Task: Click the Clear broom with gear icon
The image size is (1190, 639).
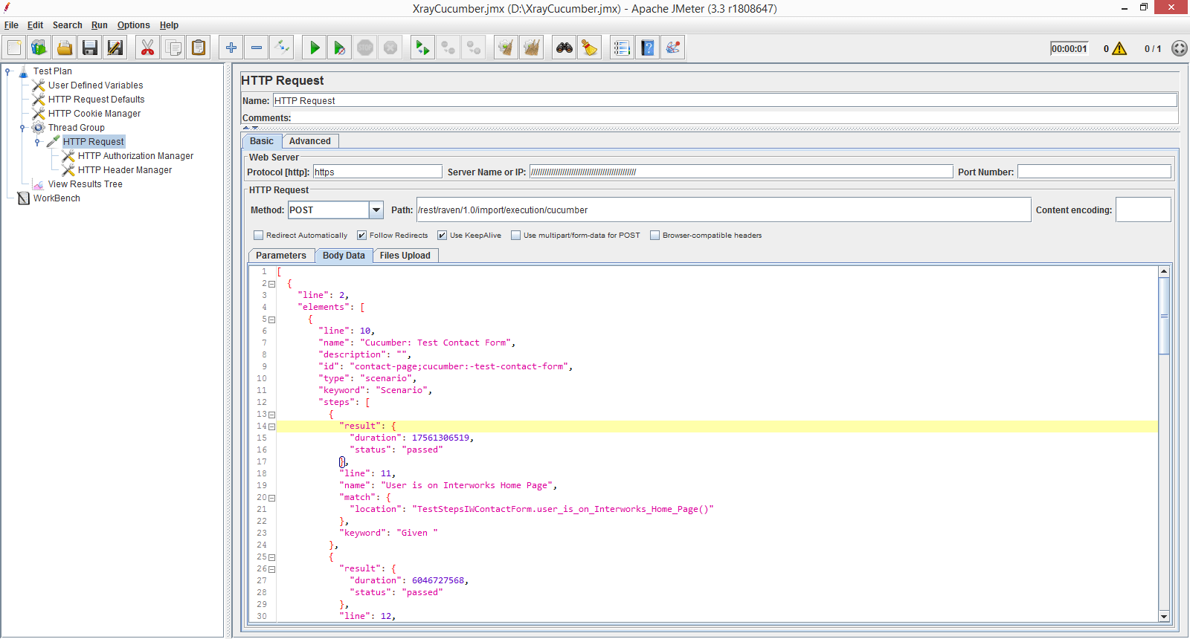Action: (506, 48)
